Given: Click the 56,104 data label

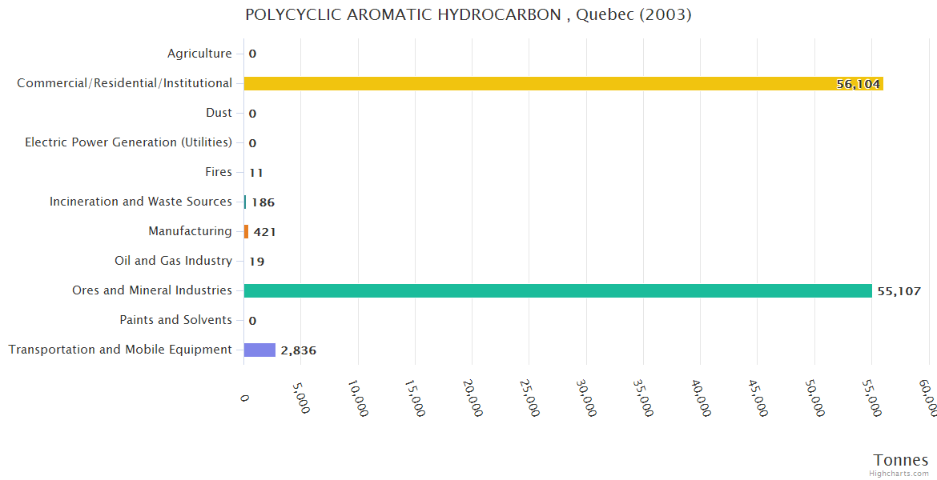Looking at the screenshot, I should 858,84.
